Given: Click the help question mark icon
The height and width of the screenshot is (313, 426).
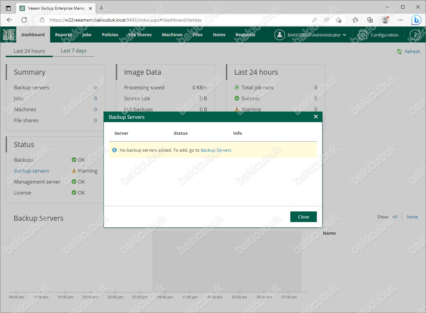Looking at the screenshot, I should click(415, 35).
